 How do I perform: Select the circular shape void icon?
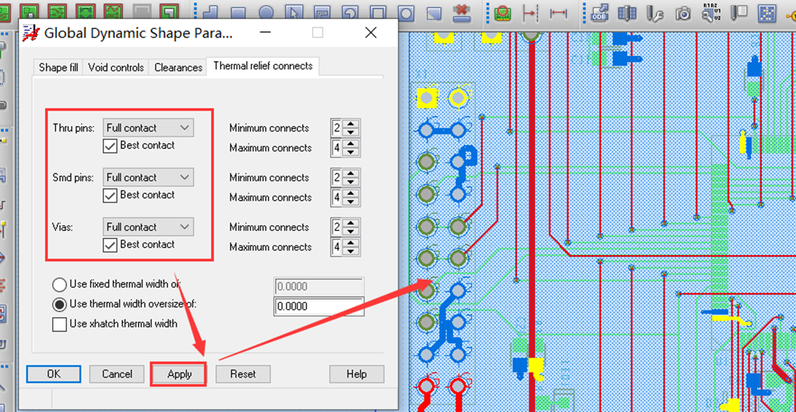405,12
